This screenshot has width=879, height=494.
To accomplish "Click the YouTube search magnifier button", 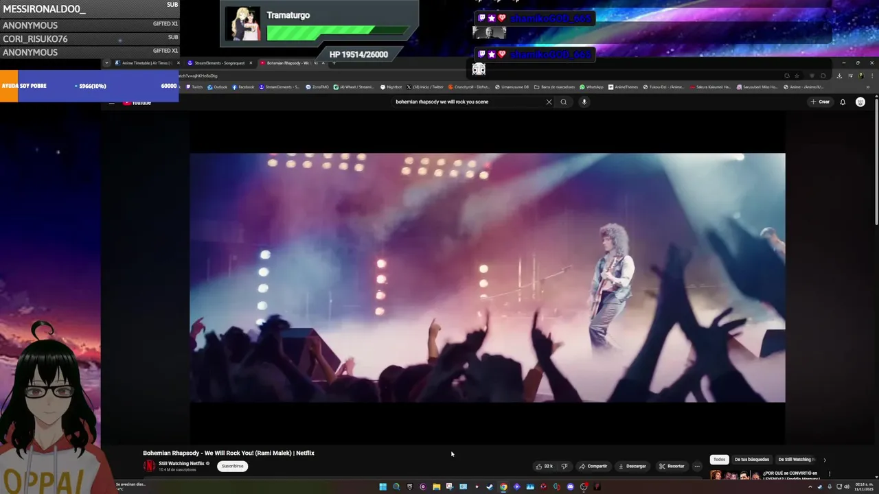I will 564,102.
